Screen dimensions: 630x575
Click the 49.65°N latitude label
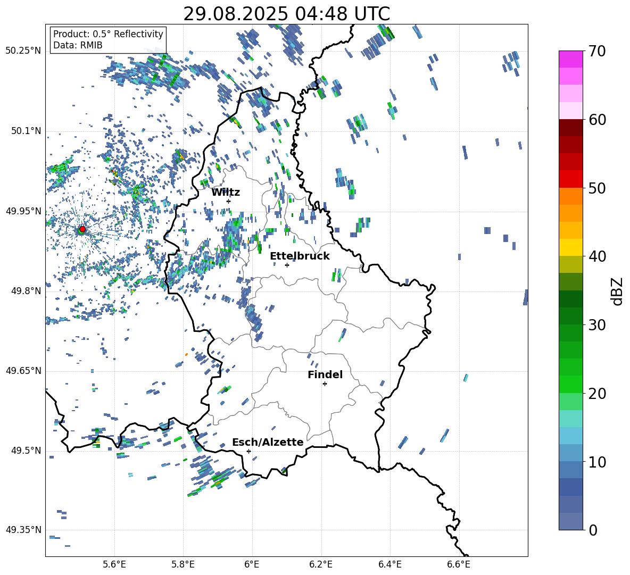[23, 371]
